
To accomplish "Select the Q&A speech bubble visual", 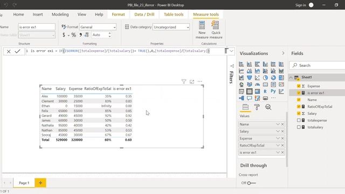I will pyautogui.click(x=249, y=98).
